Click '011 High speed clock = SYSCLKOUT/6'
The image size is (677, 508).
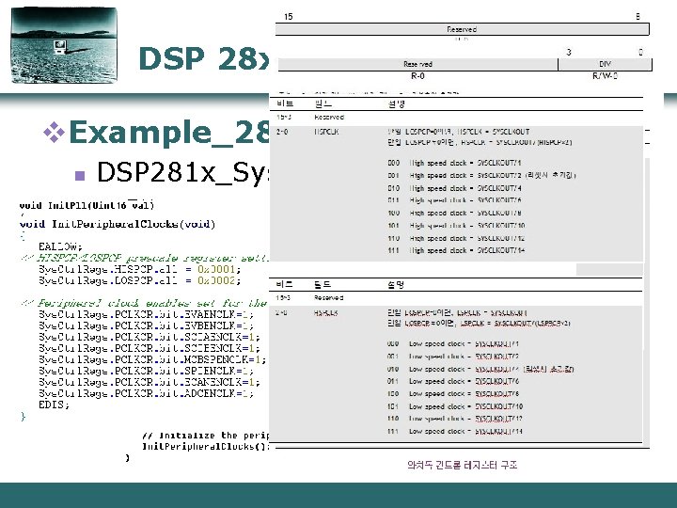click(x=454, y=200)
